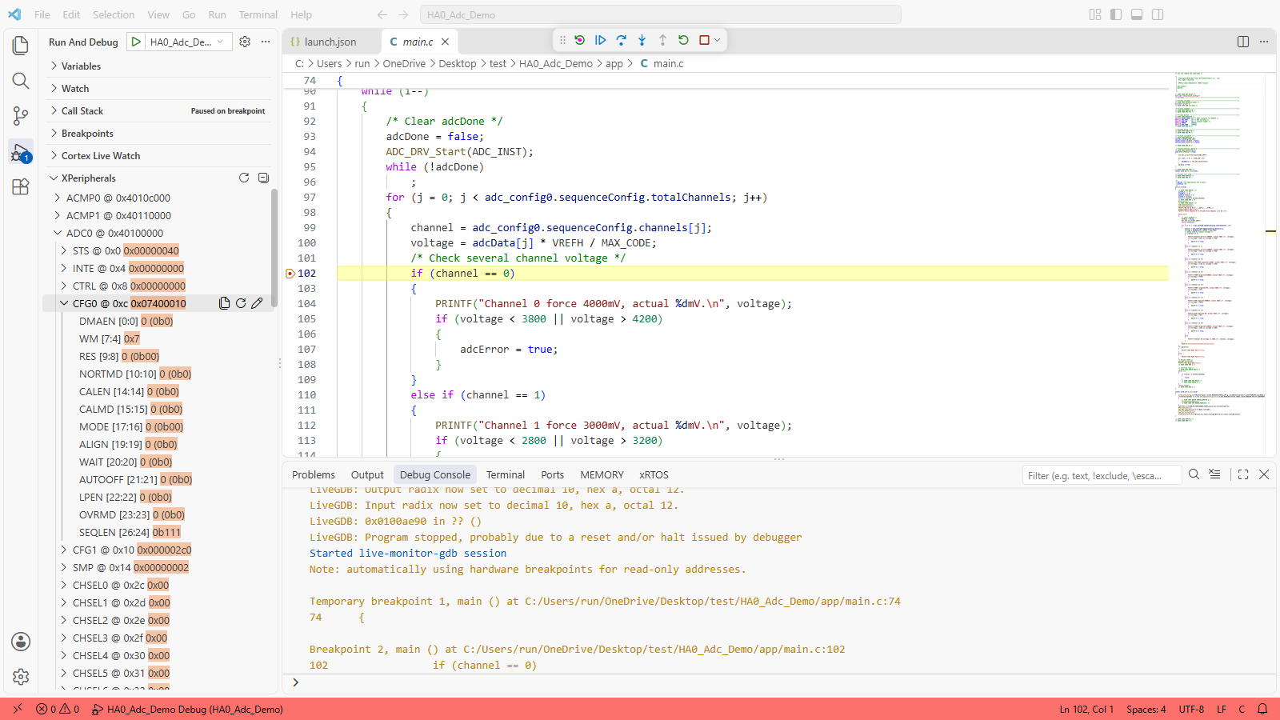Screen dimensions: 1280x720
Task: Copy the CFG0 register value
Action: click(x=225, y=303)
